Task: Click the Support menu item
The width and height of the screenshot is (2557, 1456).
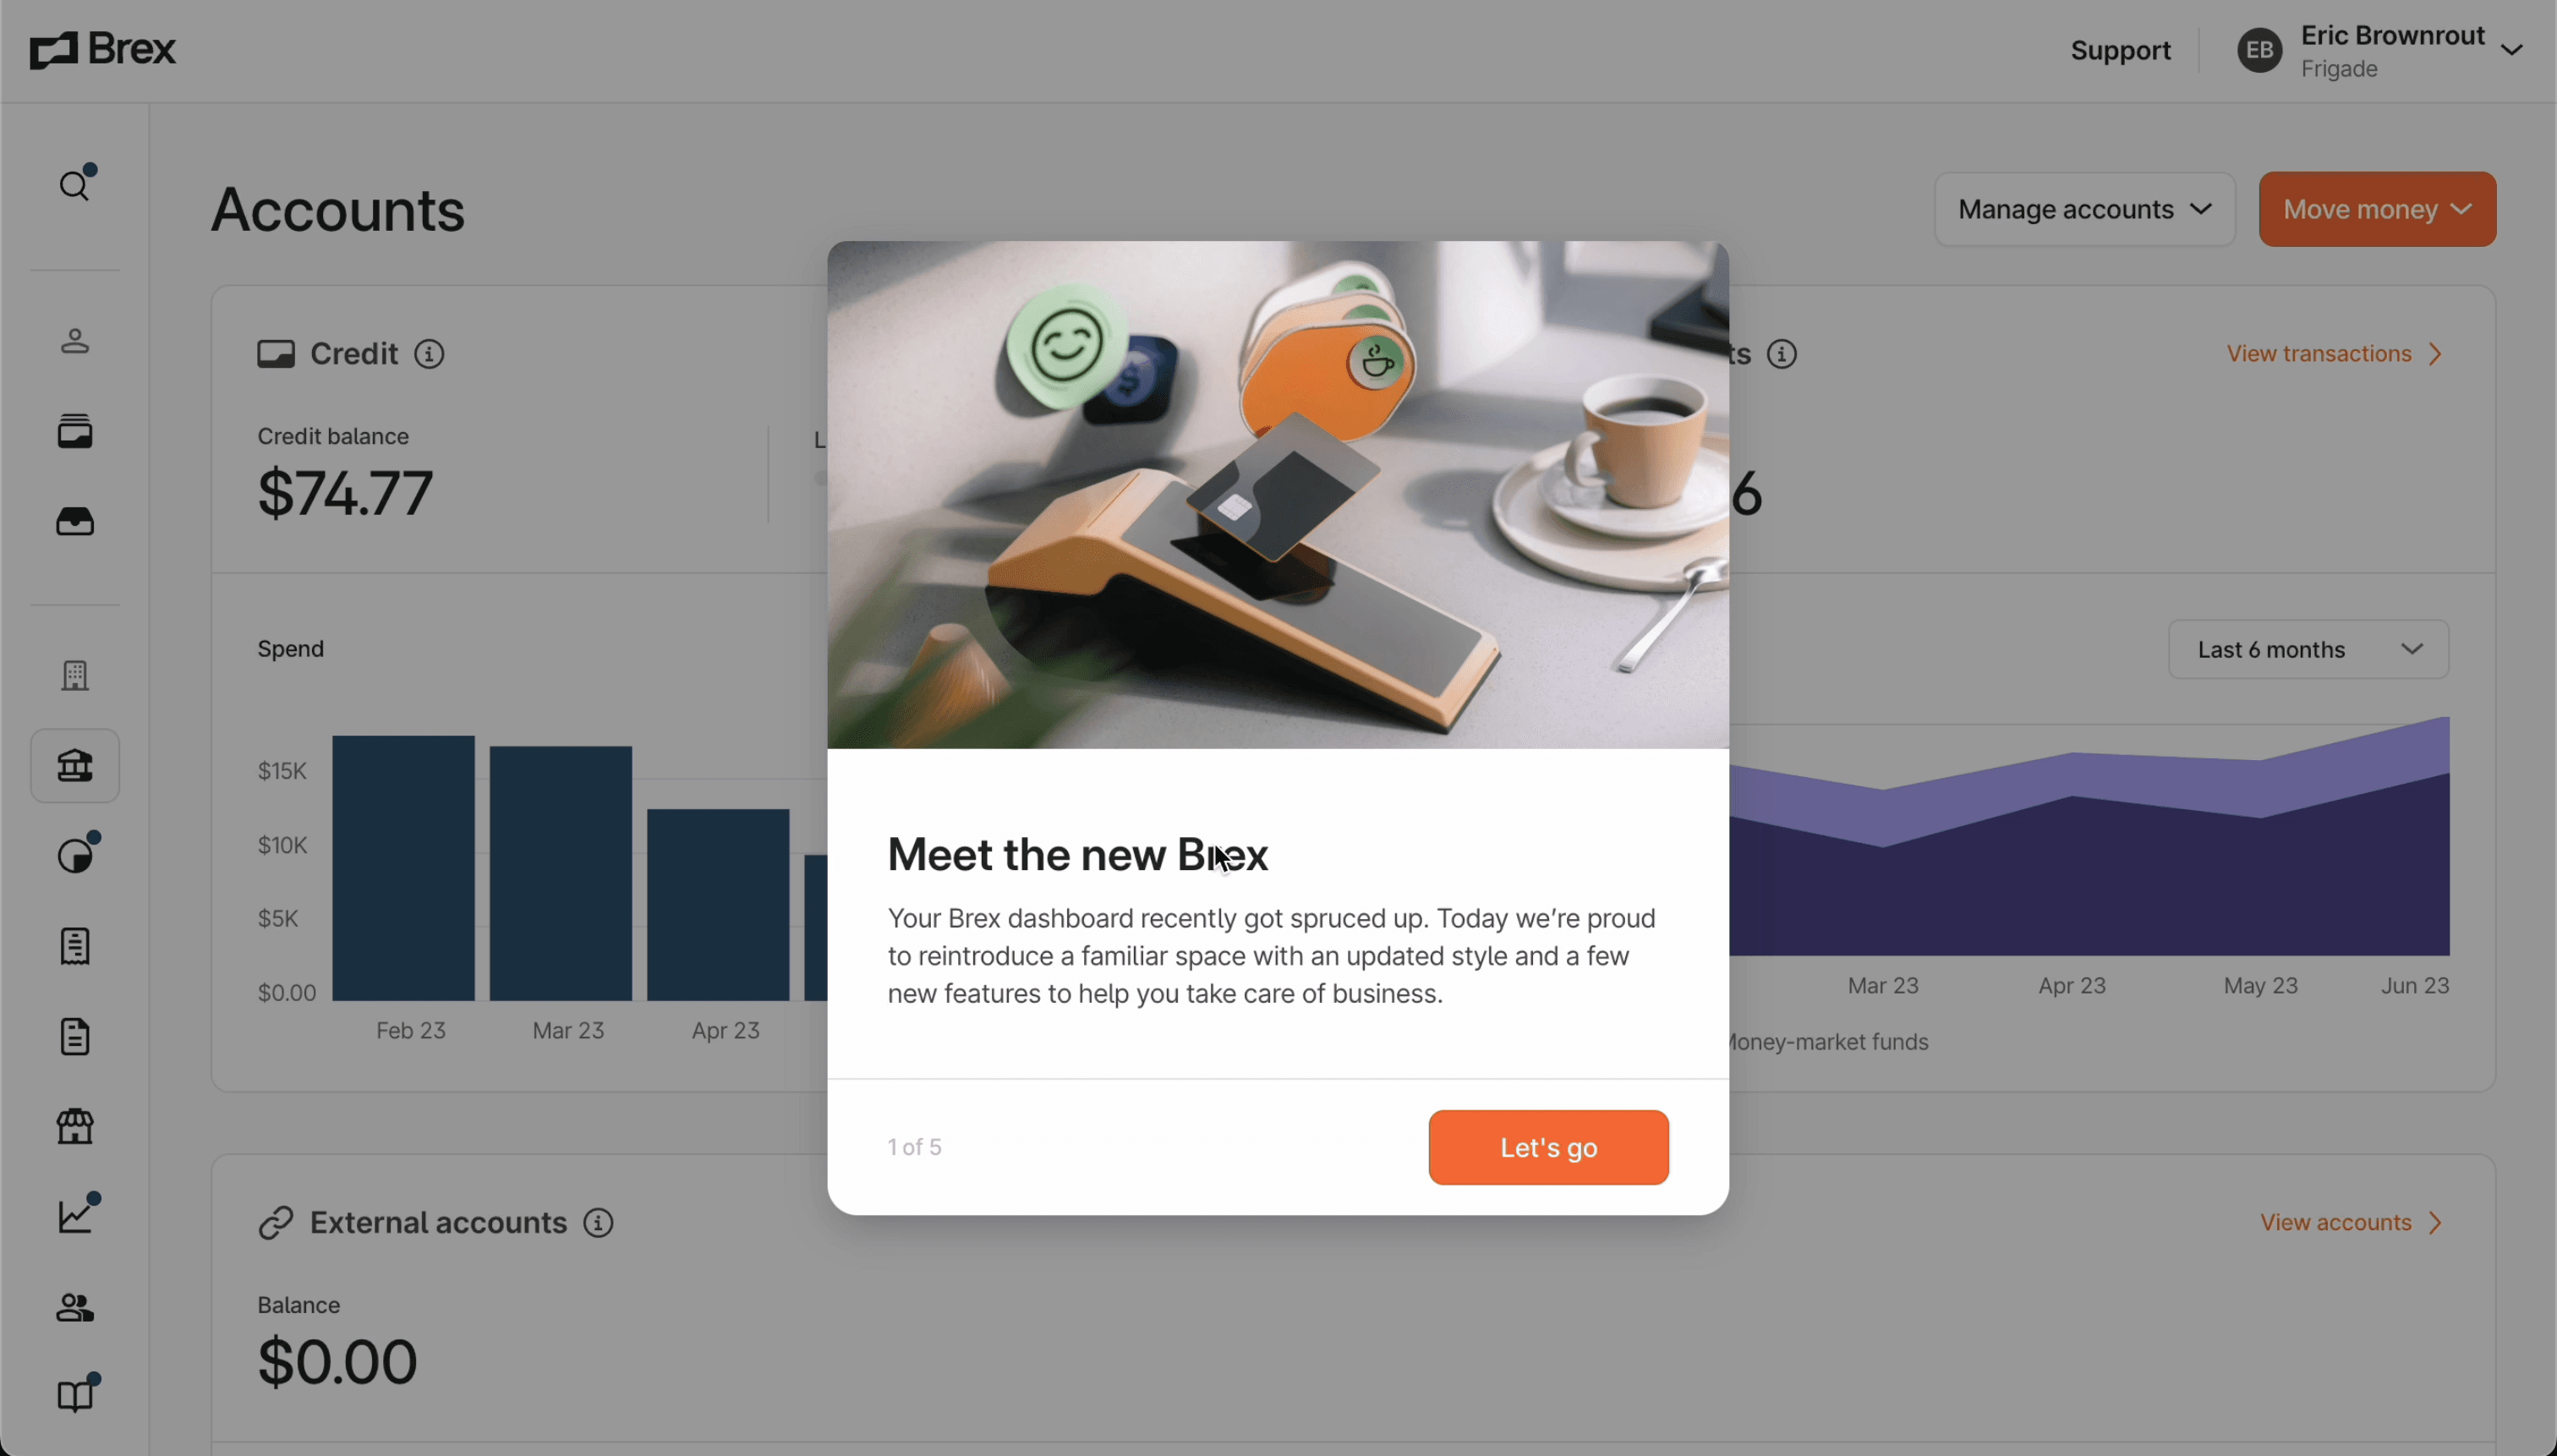Action: pos(2120,49)
